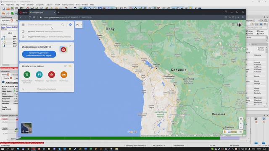269x151 pixels.
Task: Zoom in on the Google map
Action: tap(241, 123)
